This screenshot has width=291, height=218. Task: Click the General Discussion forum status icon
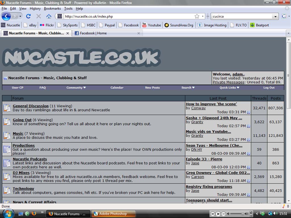7,108
